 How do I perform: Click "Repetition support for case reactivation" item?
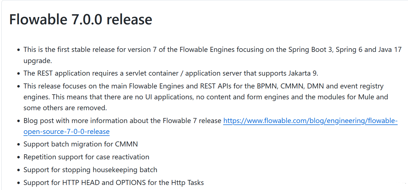(86, 157)
